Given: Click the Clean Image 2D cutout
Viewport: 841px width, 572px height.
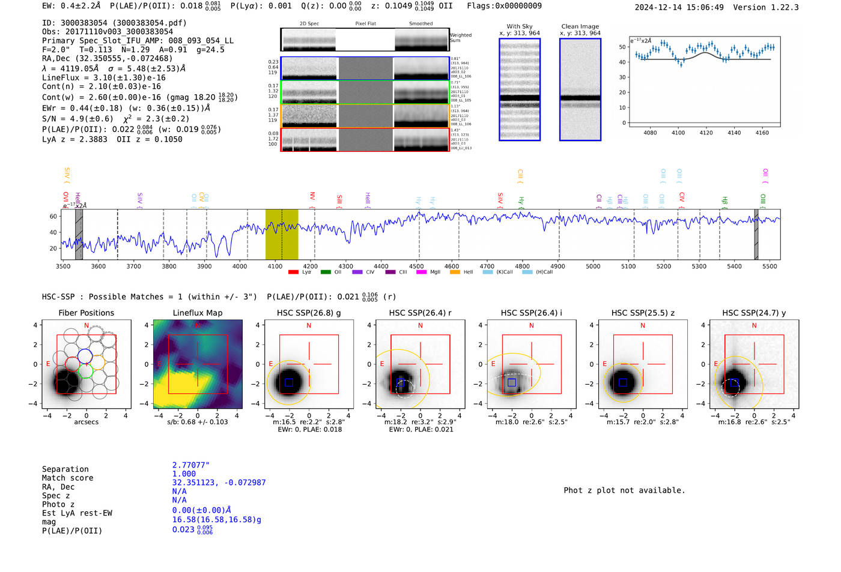Looking at the screenshot, I should 580,89.
